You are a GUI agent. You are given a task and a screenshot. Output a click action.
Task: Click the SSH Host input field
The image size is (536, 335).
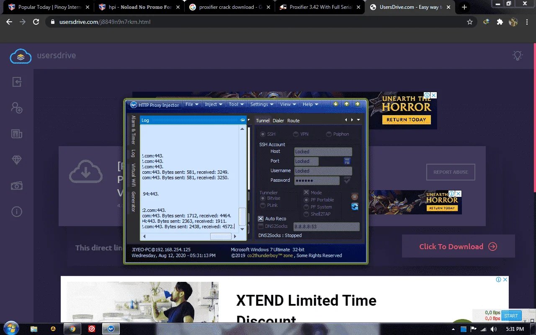pos(323,152)
